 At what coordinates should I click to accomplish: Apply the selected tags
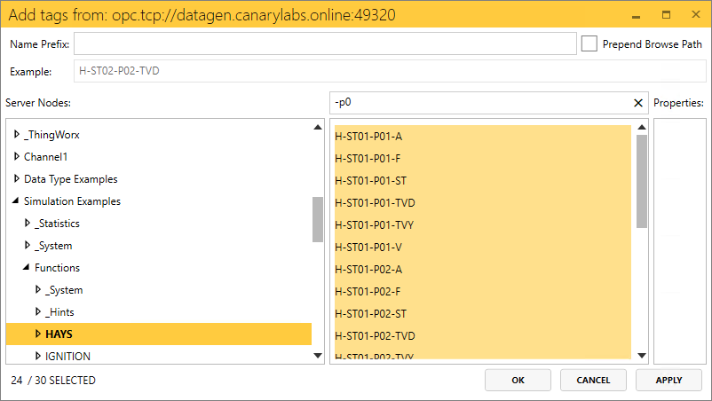tap(668, 381)
